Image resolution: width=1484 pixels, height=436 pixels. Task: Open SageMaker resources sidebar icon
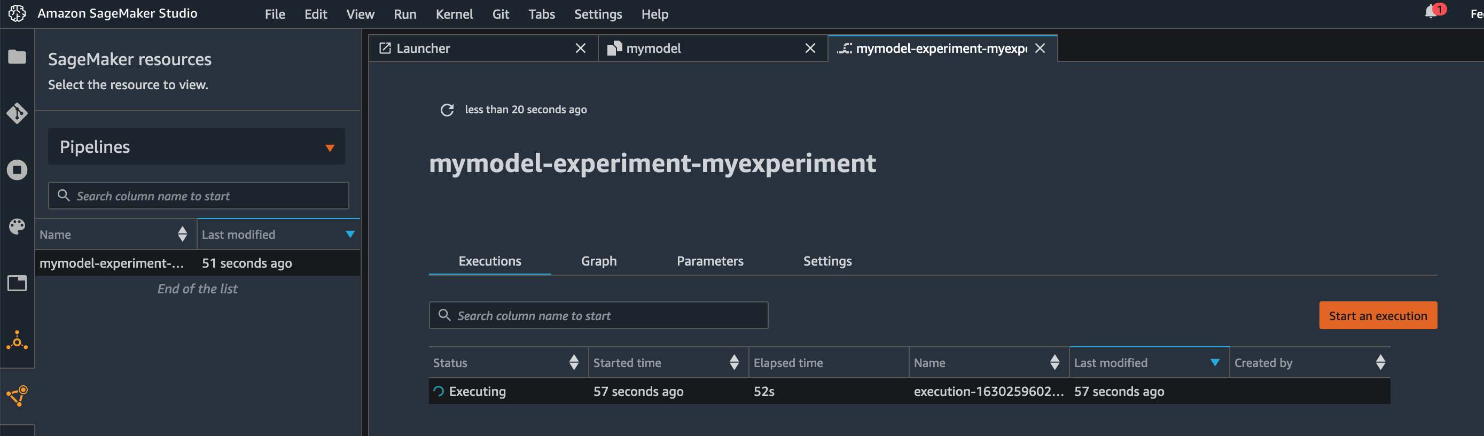pos(17,396)
